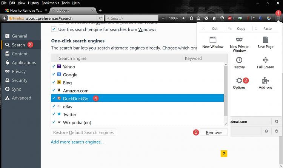This screenshot has height=168, width=283.
Task: Select Privacy in preferences sidebar
Action: click(x=21, y=71)
